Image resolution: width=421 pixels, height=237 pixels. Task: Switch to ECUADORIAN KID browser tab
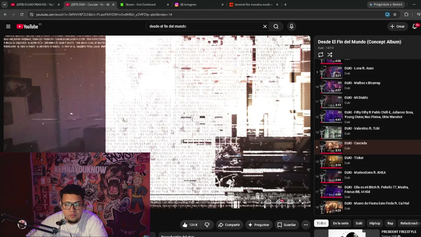click(x=35, y=5)
